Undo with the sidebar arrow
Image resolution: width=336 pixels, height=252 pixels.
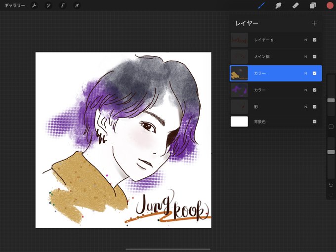click(331, 185)
